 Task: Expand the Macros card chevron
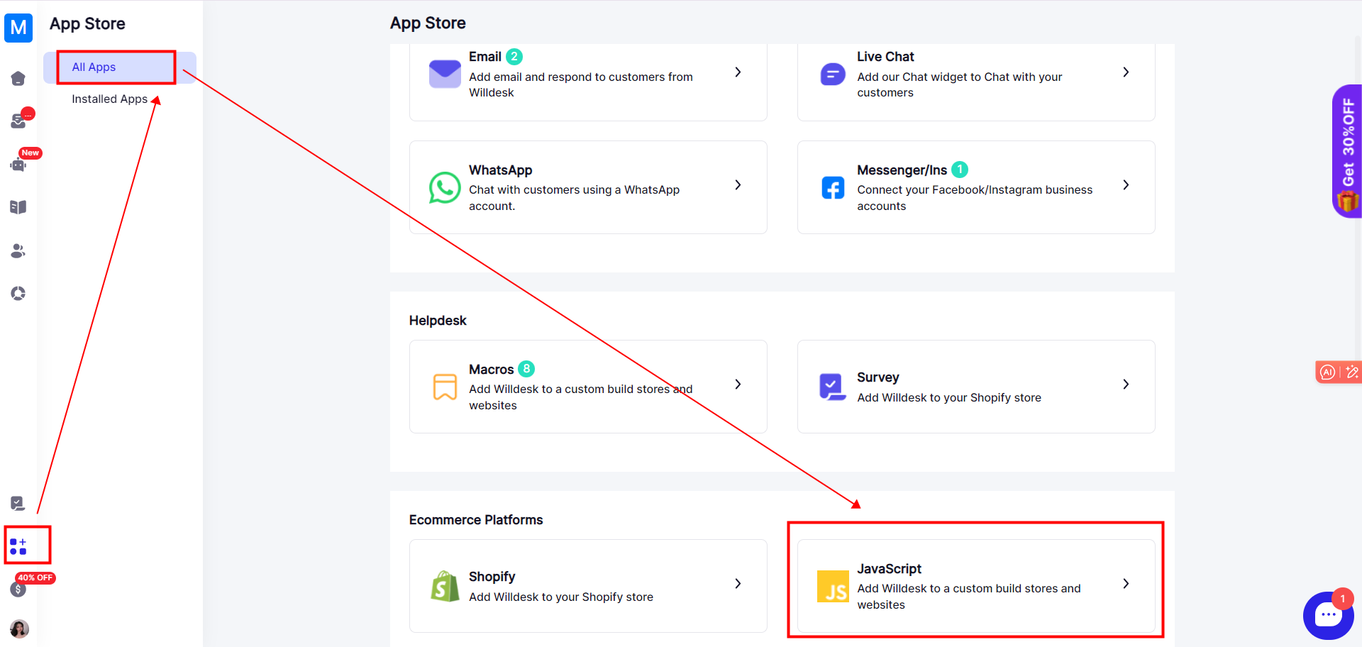coord(738,385)
